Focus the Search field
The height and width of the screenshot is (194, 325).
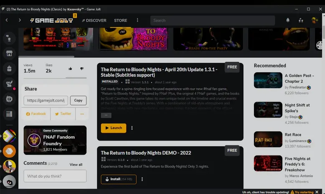point(213,20)
